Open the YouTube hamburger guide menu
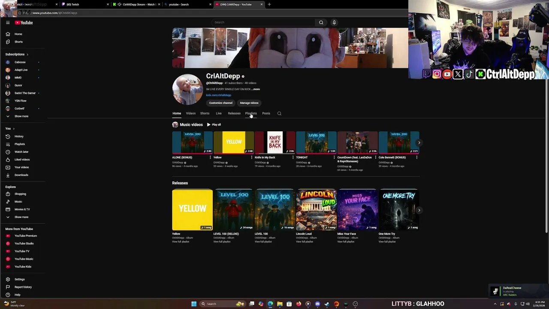549x309 pixels. tap(8, 23)
